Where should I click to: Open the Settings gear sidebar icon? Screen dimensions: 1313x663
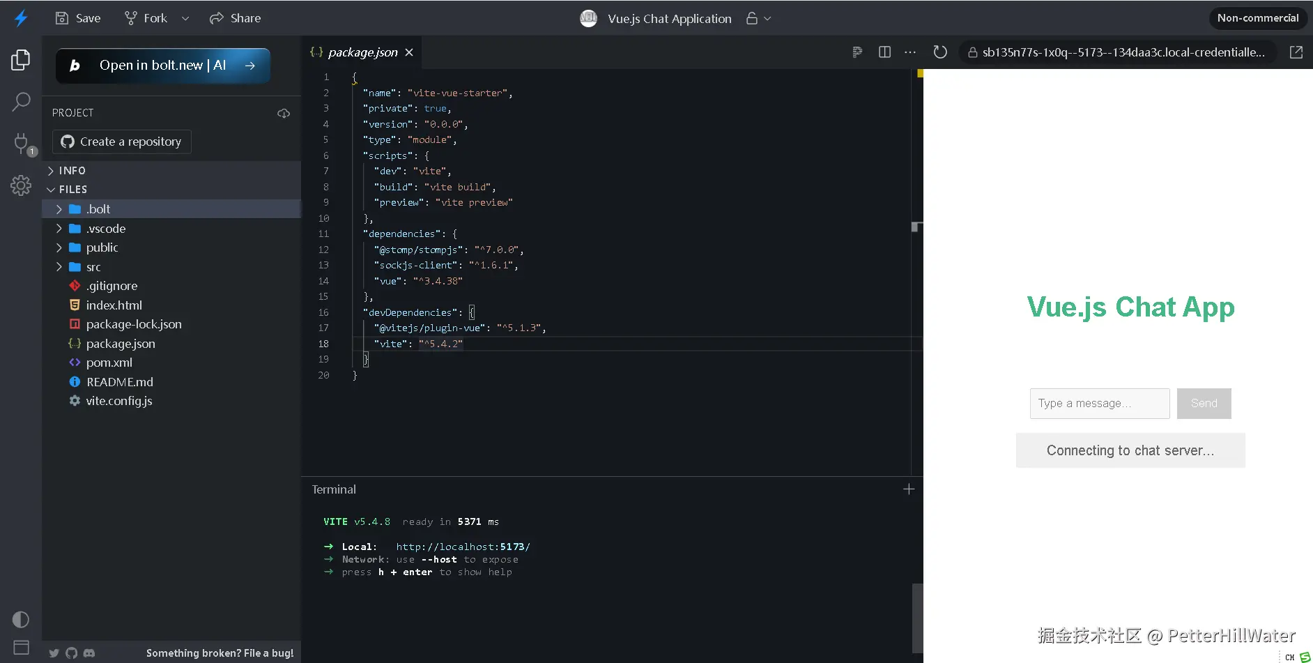21,185
